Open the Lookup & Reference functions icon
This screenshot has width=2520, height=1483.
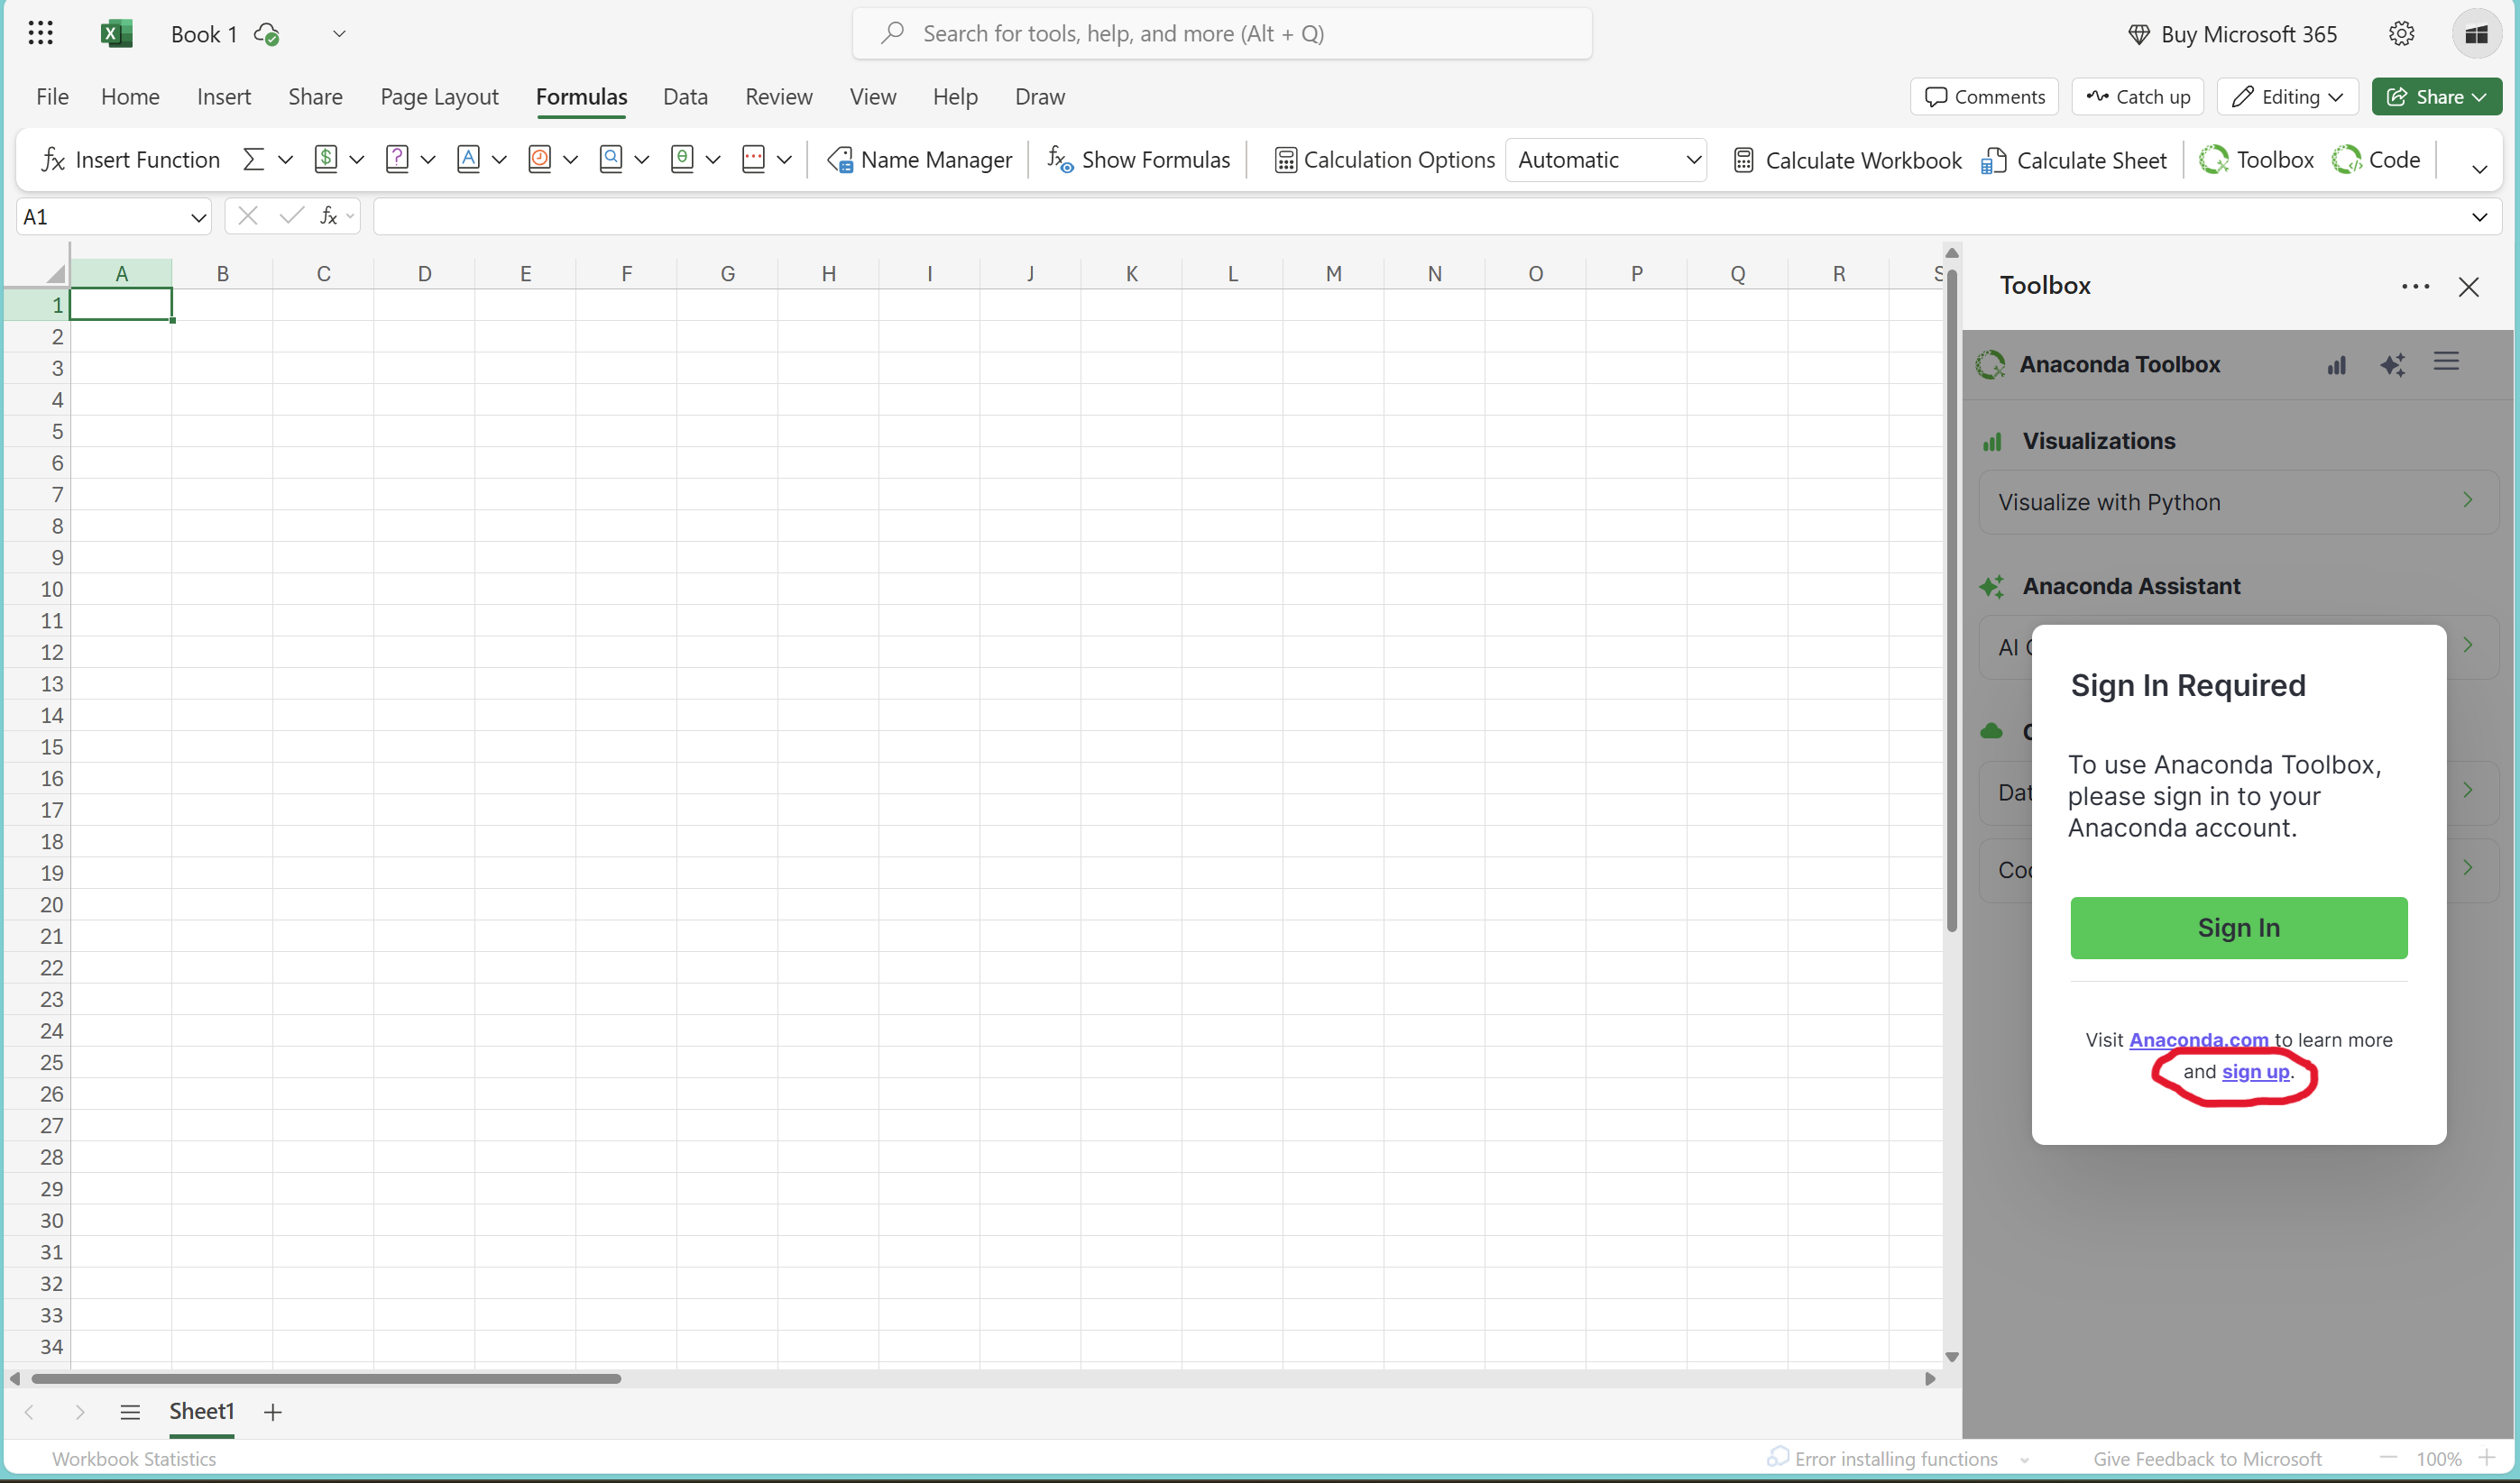tap(611, 160)
